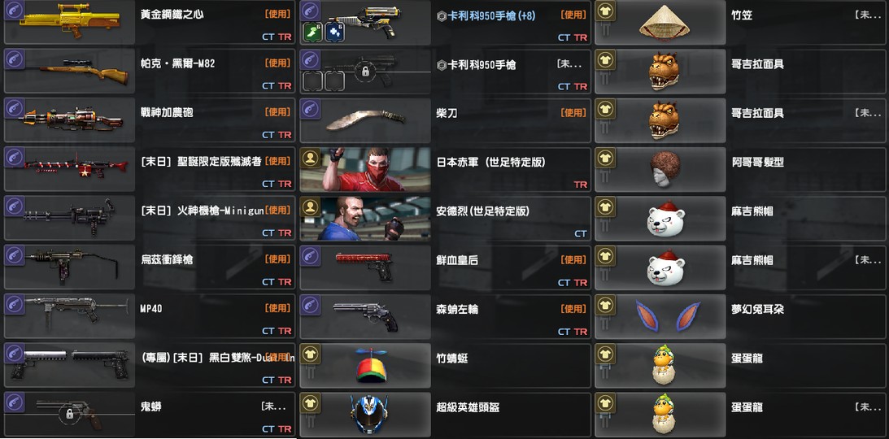This screenshot has height=439, width=889.
Task: Select the 夢幻兔耳朵 rabbit ears icon
Action: point(667,316)
